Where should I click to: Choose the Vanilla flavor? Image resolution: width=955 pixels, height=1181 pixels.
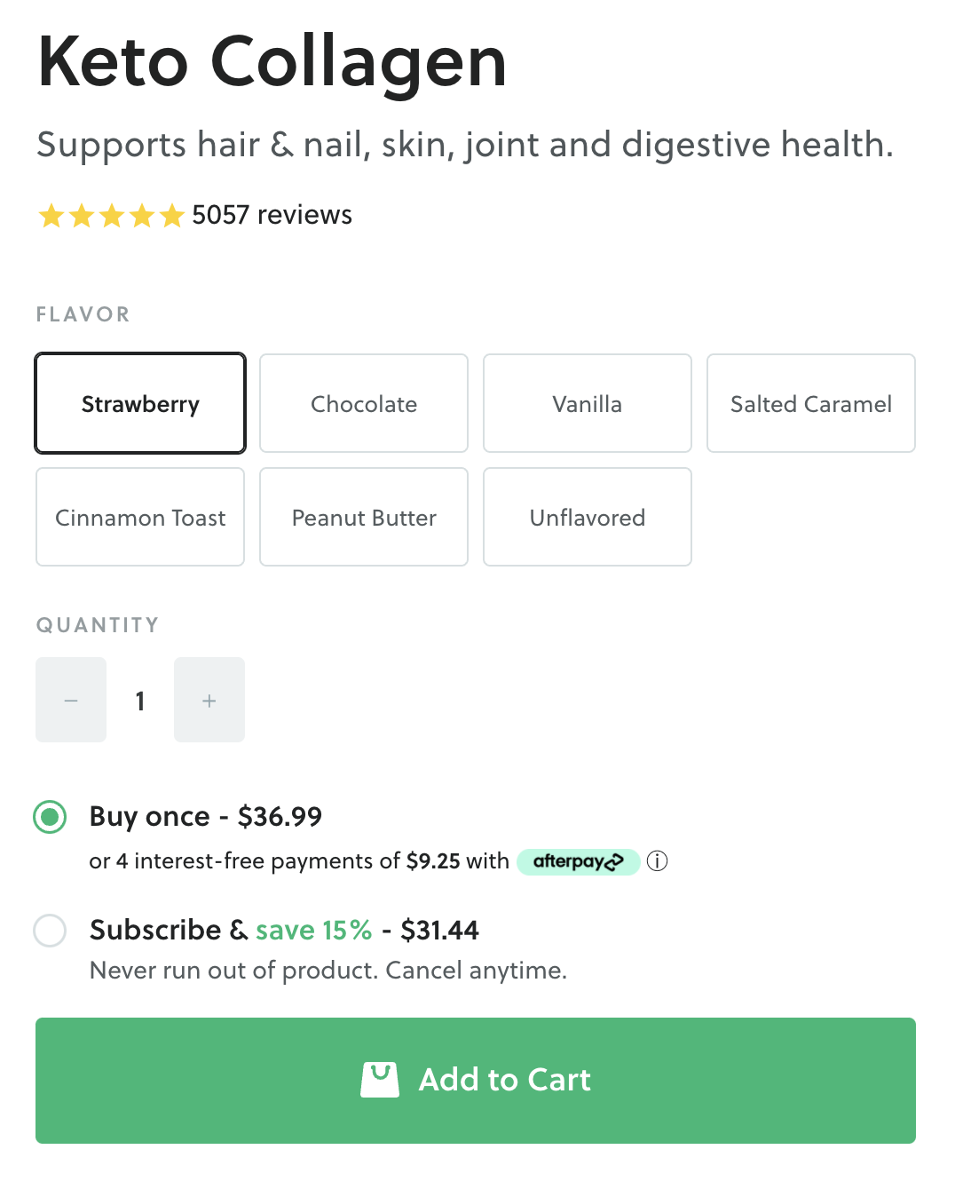588,403
